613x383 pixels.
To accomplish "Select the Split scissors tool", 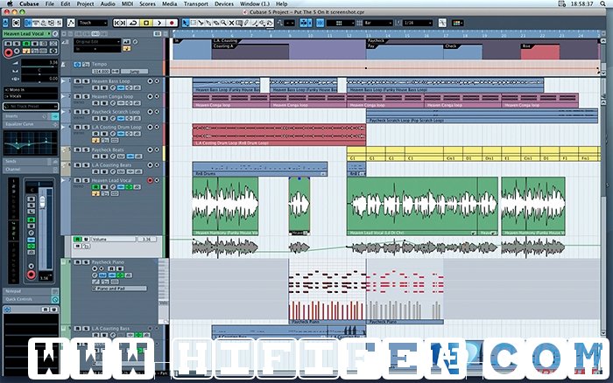I will click(201, 23).
